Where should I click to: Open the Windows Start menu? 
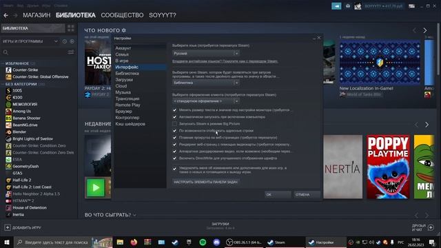click(7, 242)
